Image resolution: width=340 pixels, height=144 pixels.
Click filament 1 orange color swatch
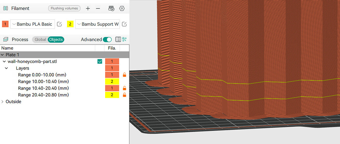coord(5,24)
